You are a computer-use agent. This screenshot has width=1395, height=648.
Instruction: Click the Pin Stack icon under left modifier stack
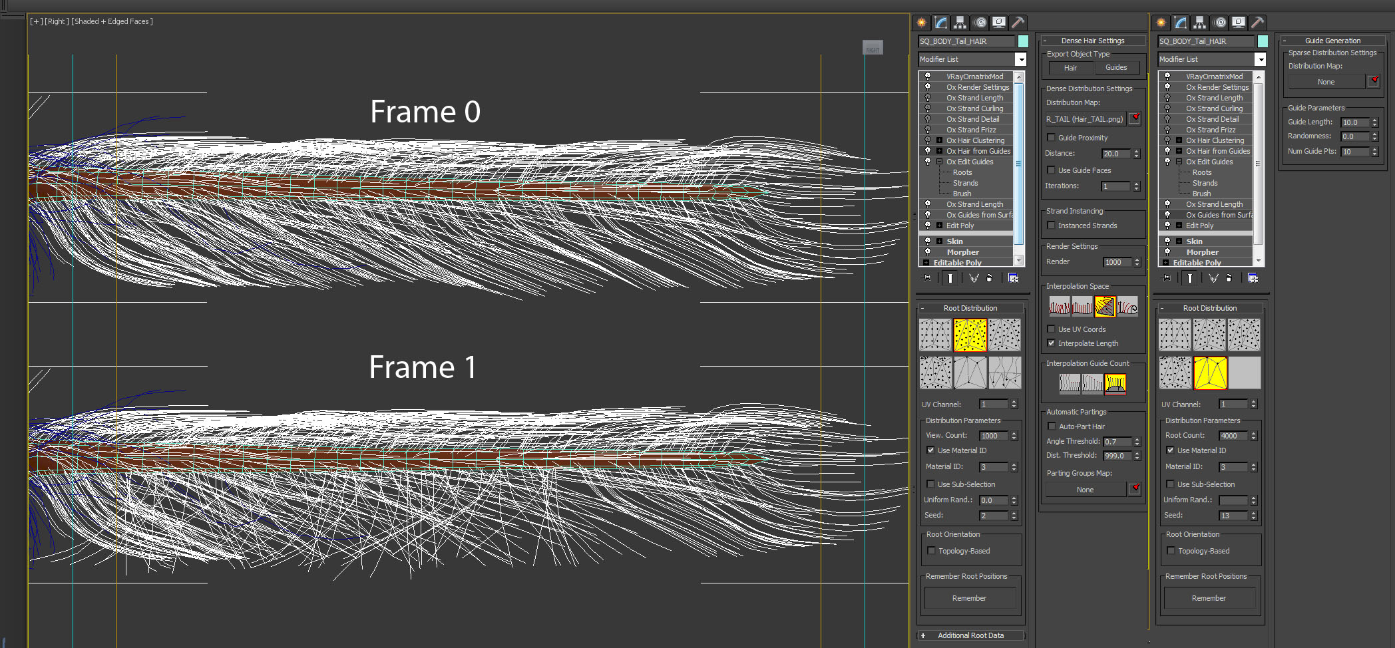[926, 278]
